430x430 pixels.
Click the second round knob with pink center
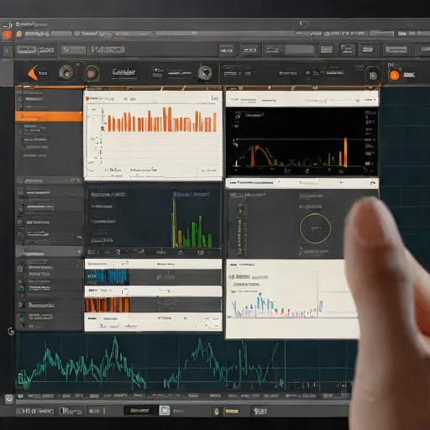92,74
